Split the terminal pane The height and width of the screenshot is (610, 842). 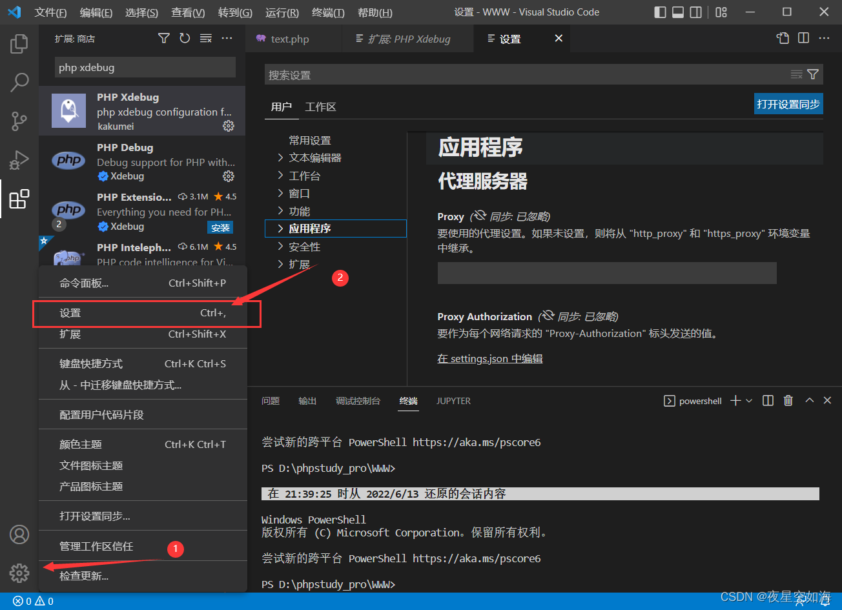pyautogui.click(x=768, y=401)
